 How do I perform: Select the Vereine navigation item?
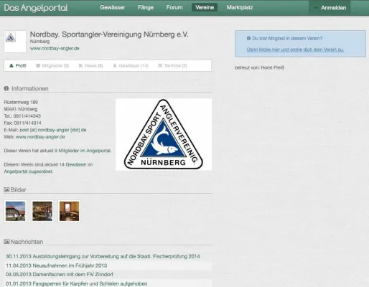pyautogui.click(x=205, y=7)
